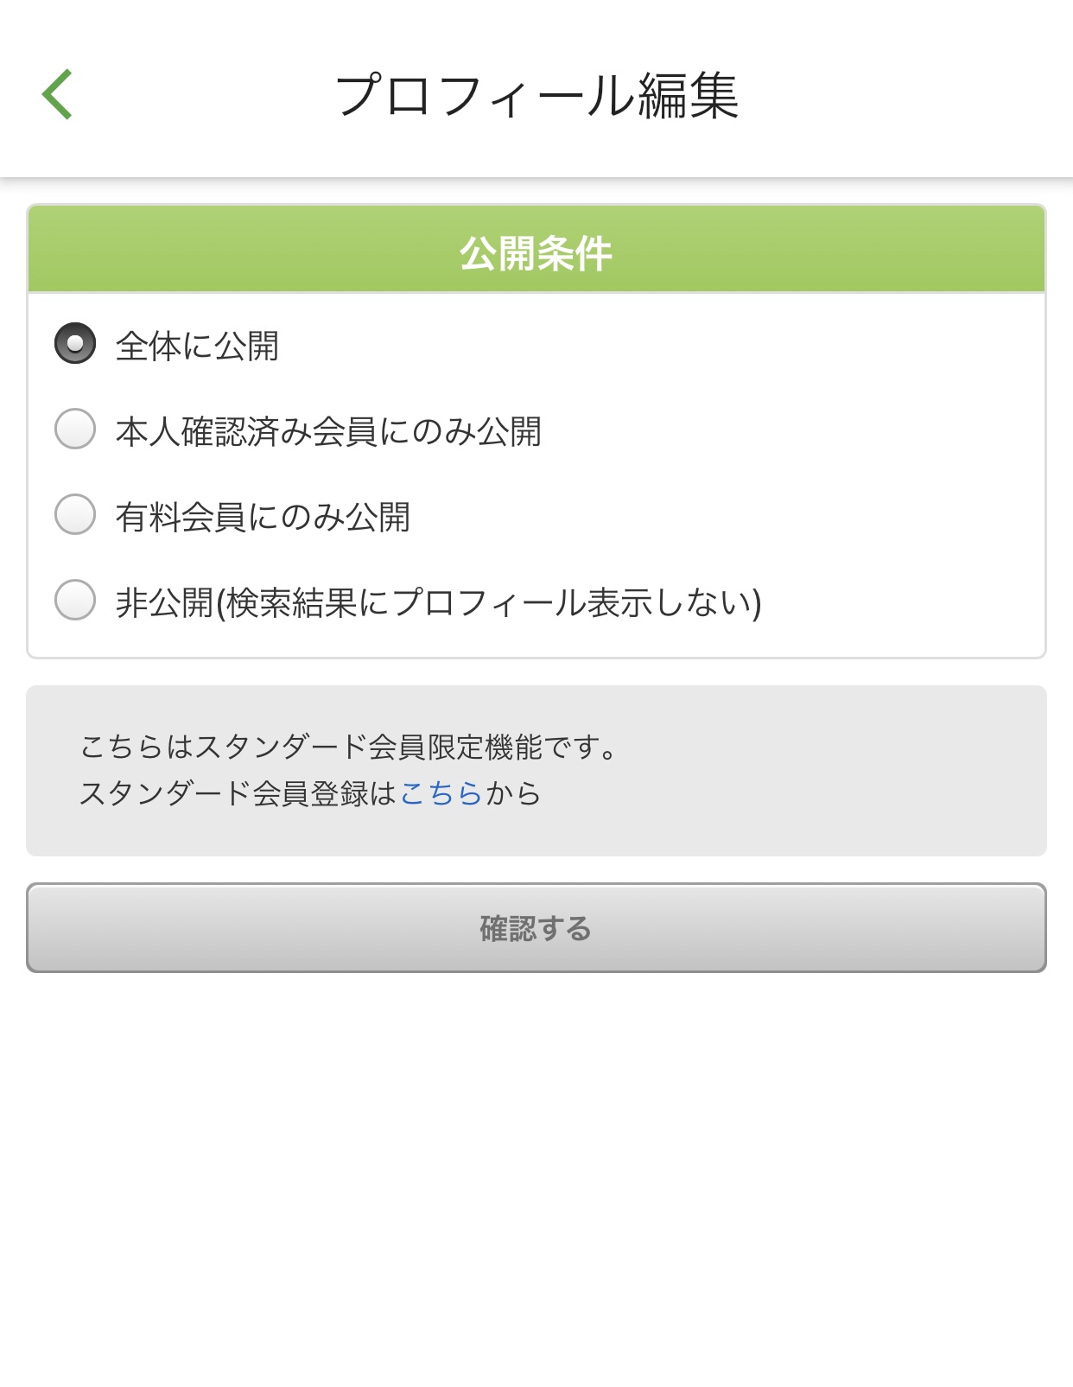Tap the green back arrow
The image size is (1073, 1387).
coord(57,94)
